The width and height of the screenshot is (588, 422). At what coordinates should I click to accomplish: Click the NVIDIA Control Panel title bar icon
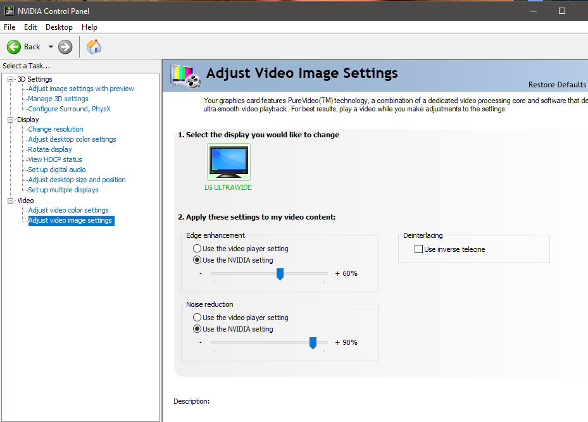coord(9,11)
